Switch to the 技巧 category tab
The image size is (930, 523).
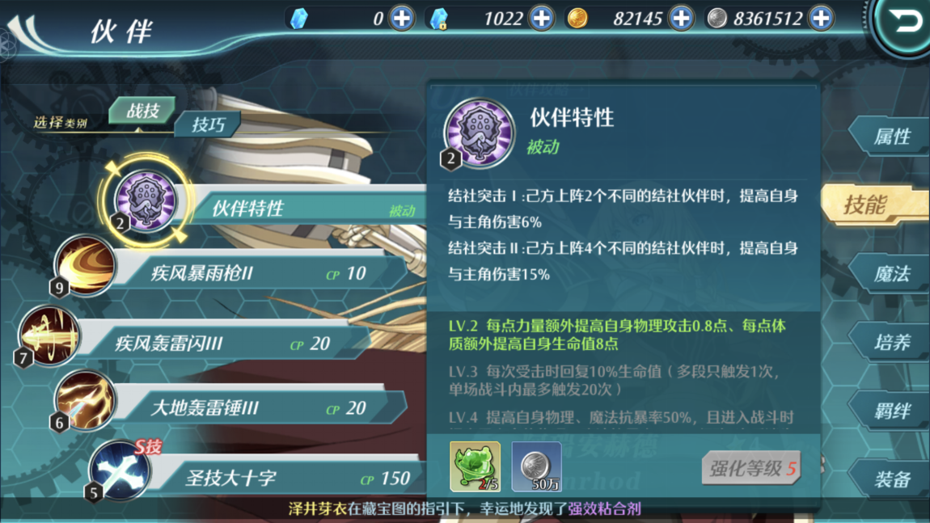point(208,124)
